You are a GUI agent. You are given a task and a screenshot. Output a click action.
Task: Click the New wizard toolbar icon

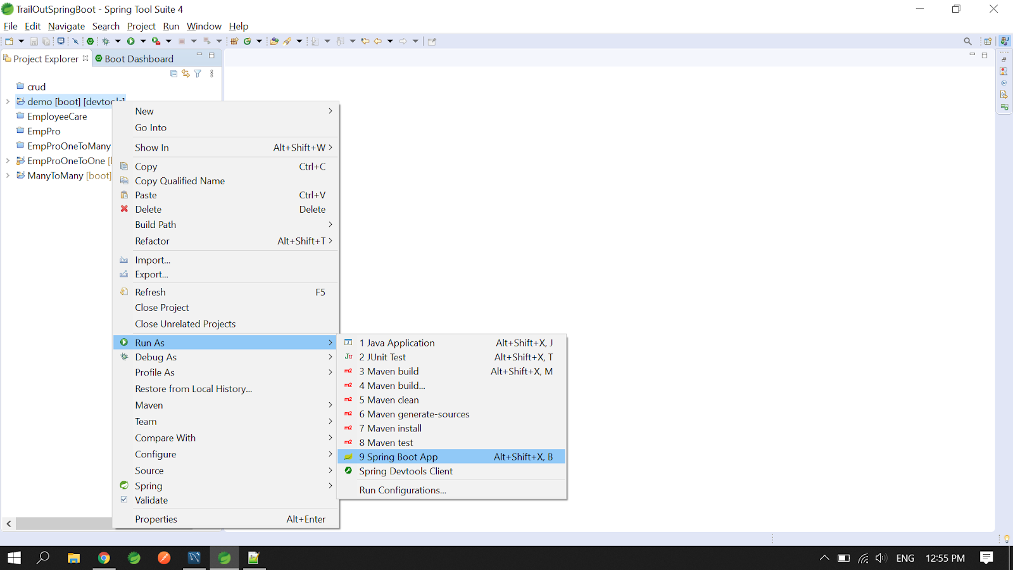(9, 41)
